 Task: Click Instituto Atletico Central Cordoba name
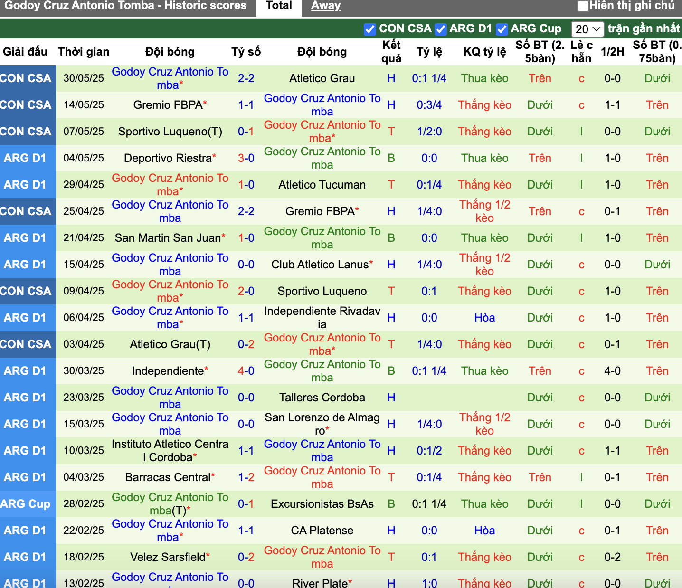click(170, 451)
